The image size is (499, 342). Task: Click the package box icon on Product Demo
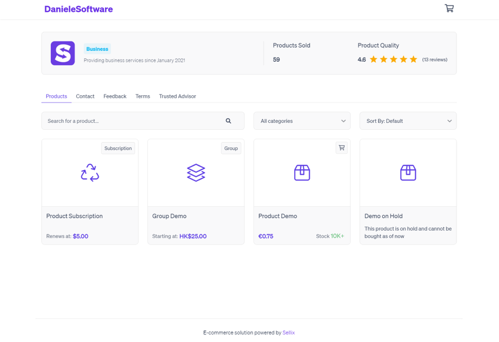[302, 173]
